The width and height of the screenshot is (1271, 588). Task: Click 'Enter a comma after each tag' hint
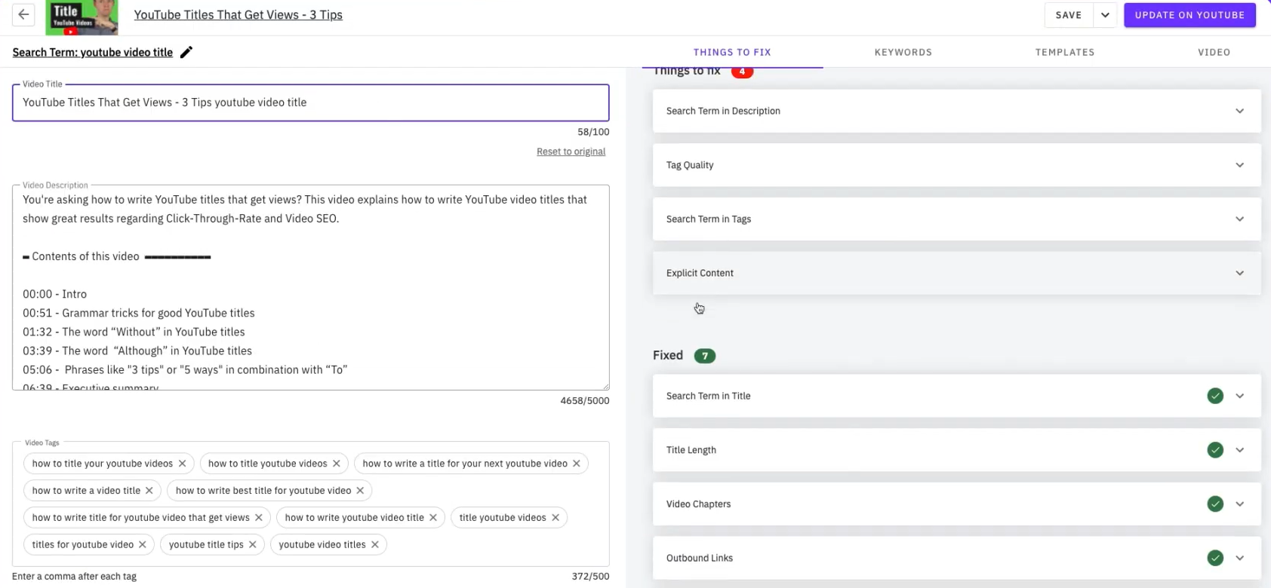click(x=74, y=577)
